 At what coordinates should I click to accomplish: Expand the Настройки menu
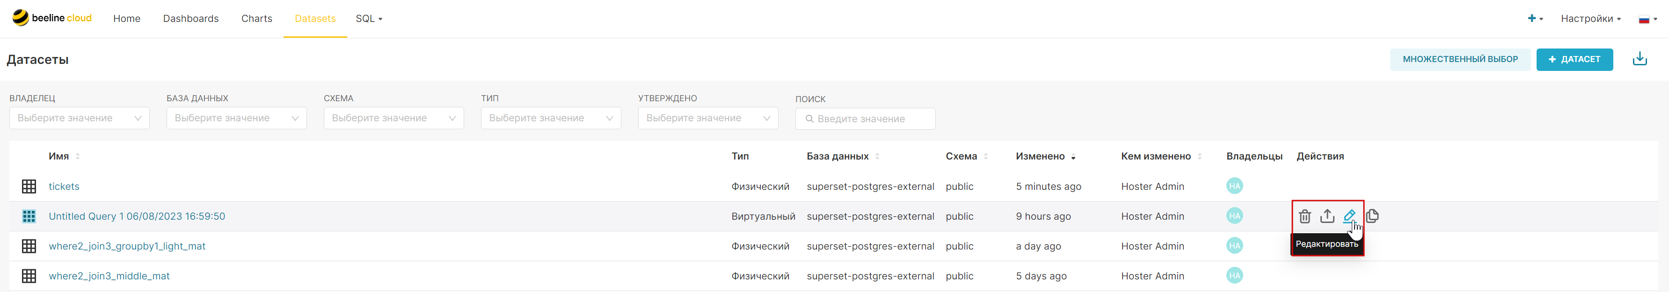coord(1590,19)
